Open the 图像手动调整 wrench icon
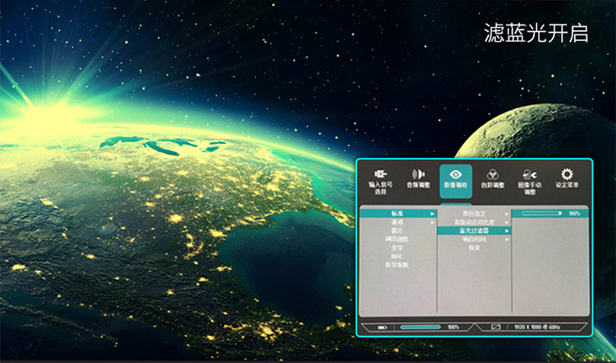Screen dimensions: 616x363 (x=530, y=174)
